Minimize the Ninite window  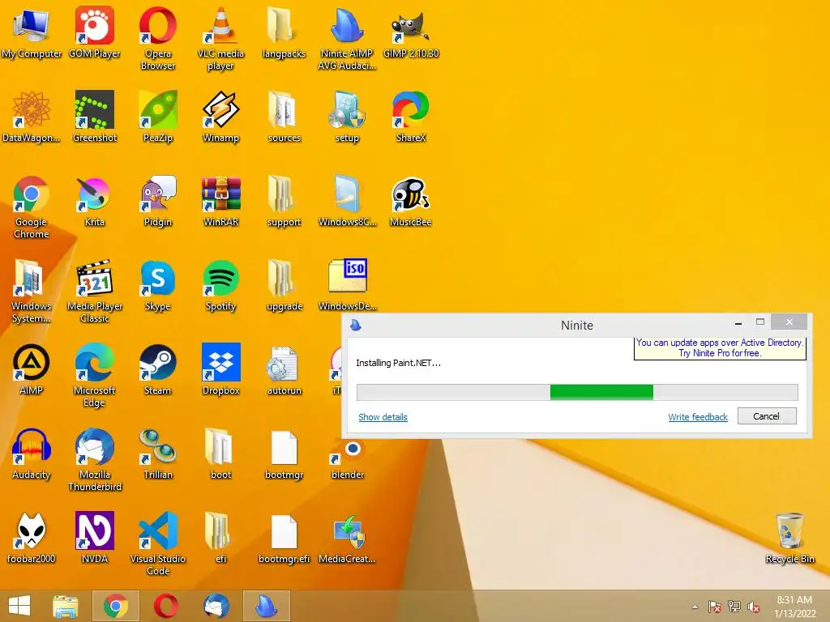(x=738, y=322)
